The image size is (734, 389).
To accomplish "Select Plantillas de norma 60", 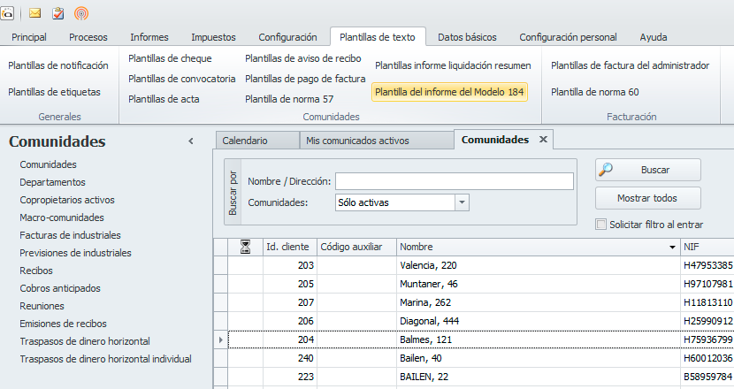I will [x=594, y=92].
